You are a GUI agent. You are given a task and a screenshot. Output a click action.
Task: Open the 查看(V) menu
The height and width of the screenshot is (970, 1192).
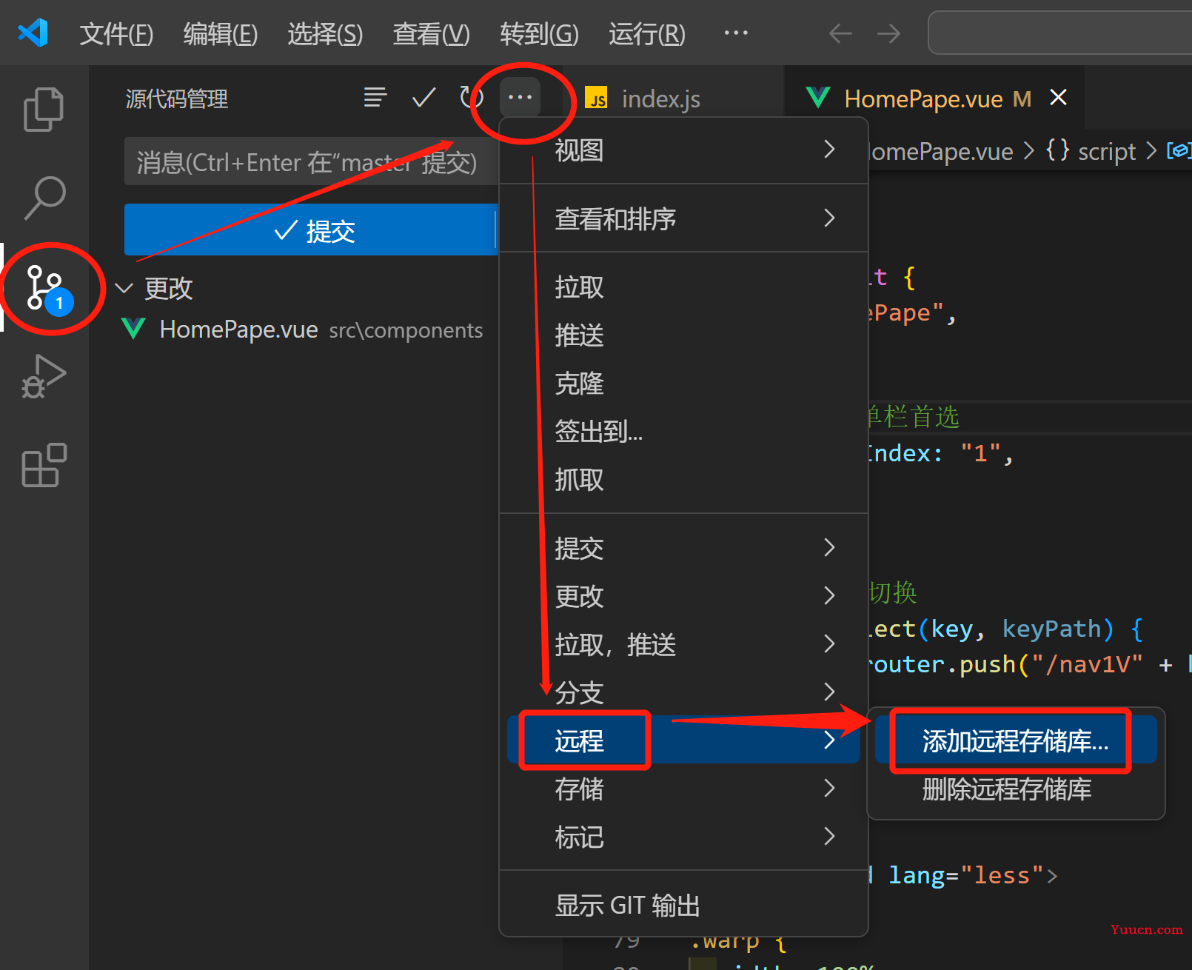tap(431, 33)
